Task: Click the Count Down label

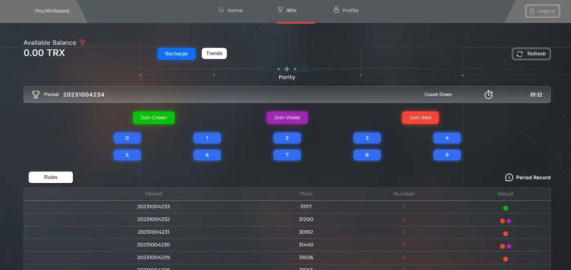Action: click(438, 95)
